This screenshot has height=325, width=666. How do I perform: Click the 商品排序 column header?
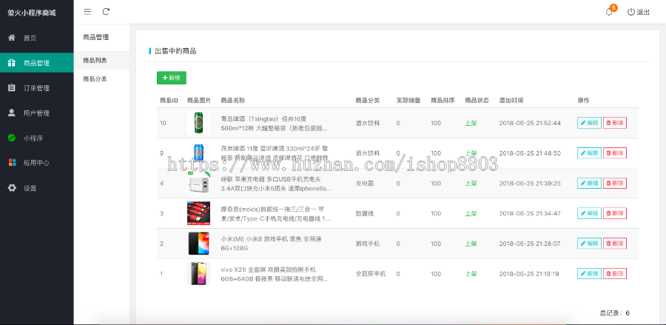443,101
